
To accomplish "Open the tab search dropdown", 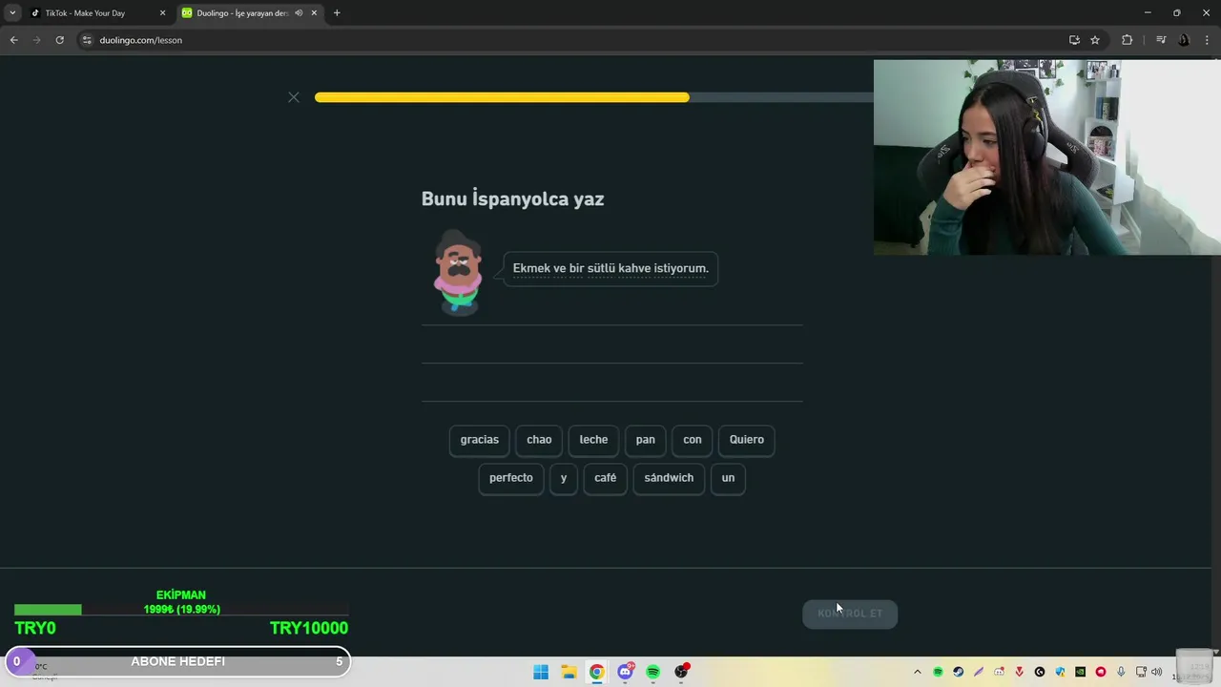I will [x=12, y=13].
